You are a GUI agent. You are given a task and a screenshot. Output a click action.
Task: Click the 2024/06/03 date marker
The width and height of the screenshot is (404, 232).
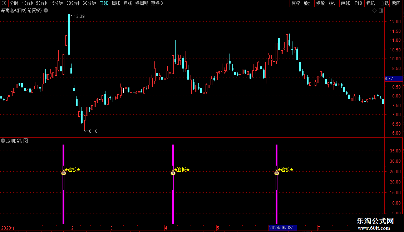point(283,228)
